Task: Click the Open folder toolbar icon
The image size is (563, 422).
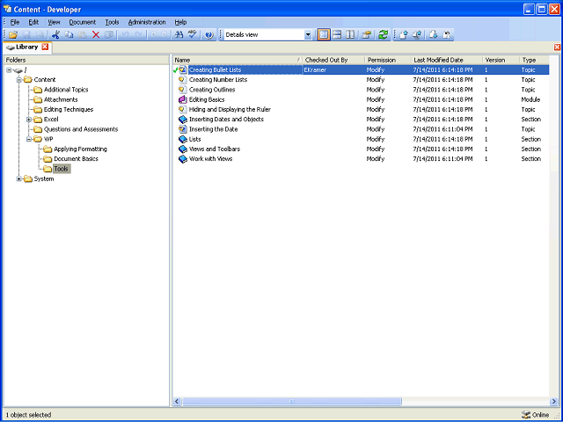Action: (13, 35)
